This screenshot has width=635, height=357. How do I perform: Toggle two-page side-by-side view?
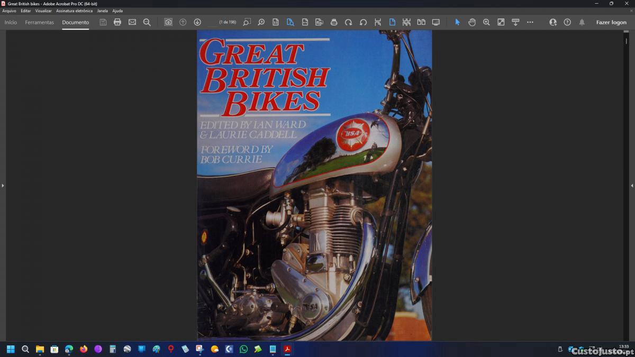(421, 22)
